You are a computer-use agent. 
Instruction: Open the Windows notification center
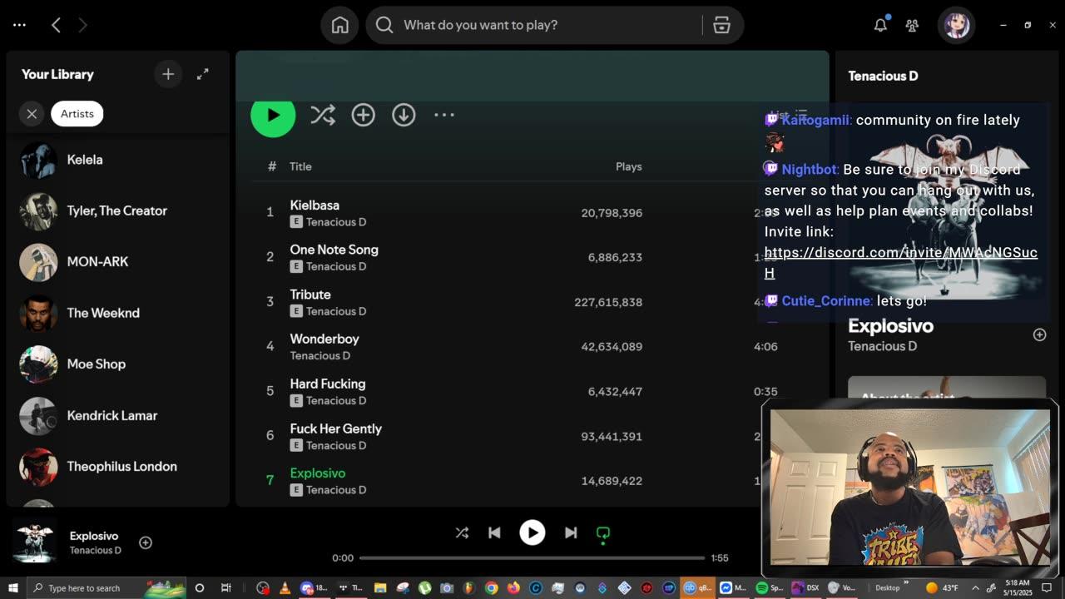[1048, 587]
